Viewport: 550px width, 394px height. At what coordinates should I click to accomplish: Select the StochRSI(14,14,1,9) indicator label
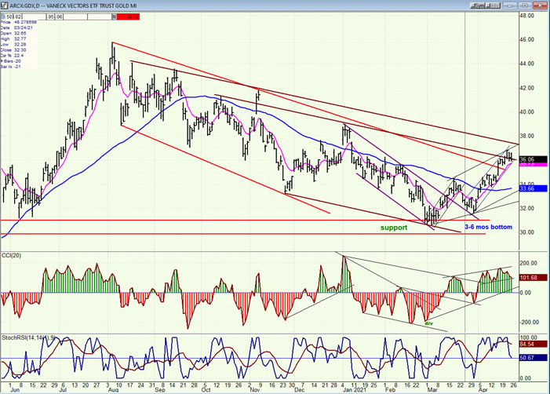click(x=28, y=337)
